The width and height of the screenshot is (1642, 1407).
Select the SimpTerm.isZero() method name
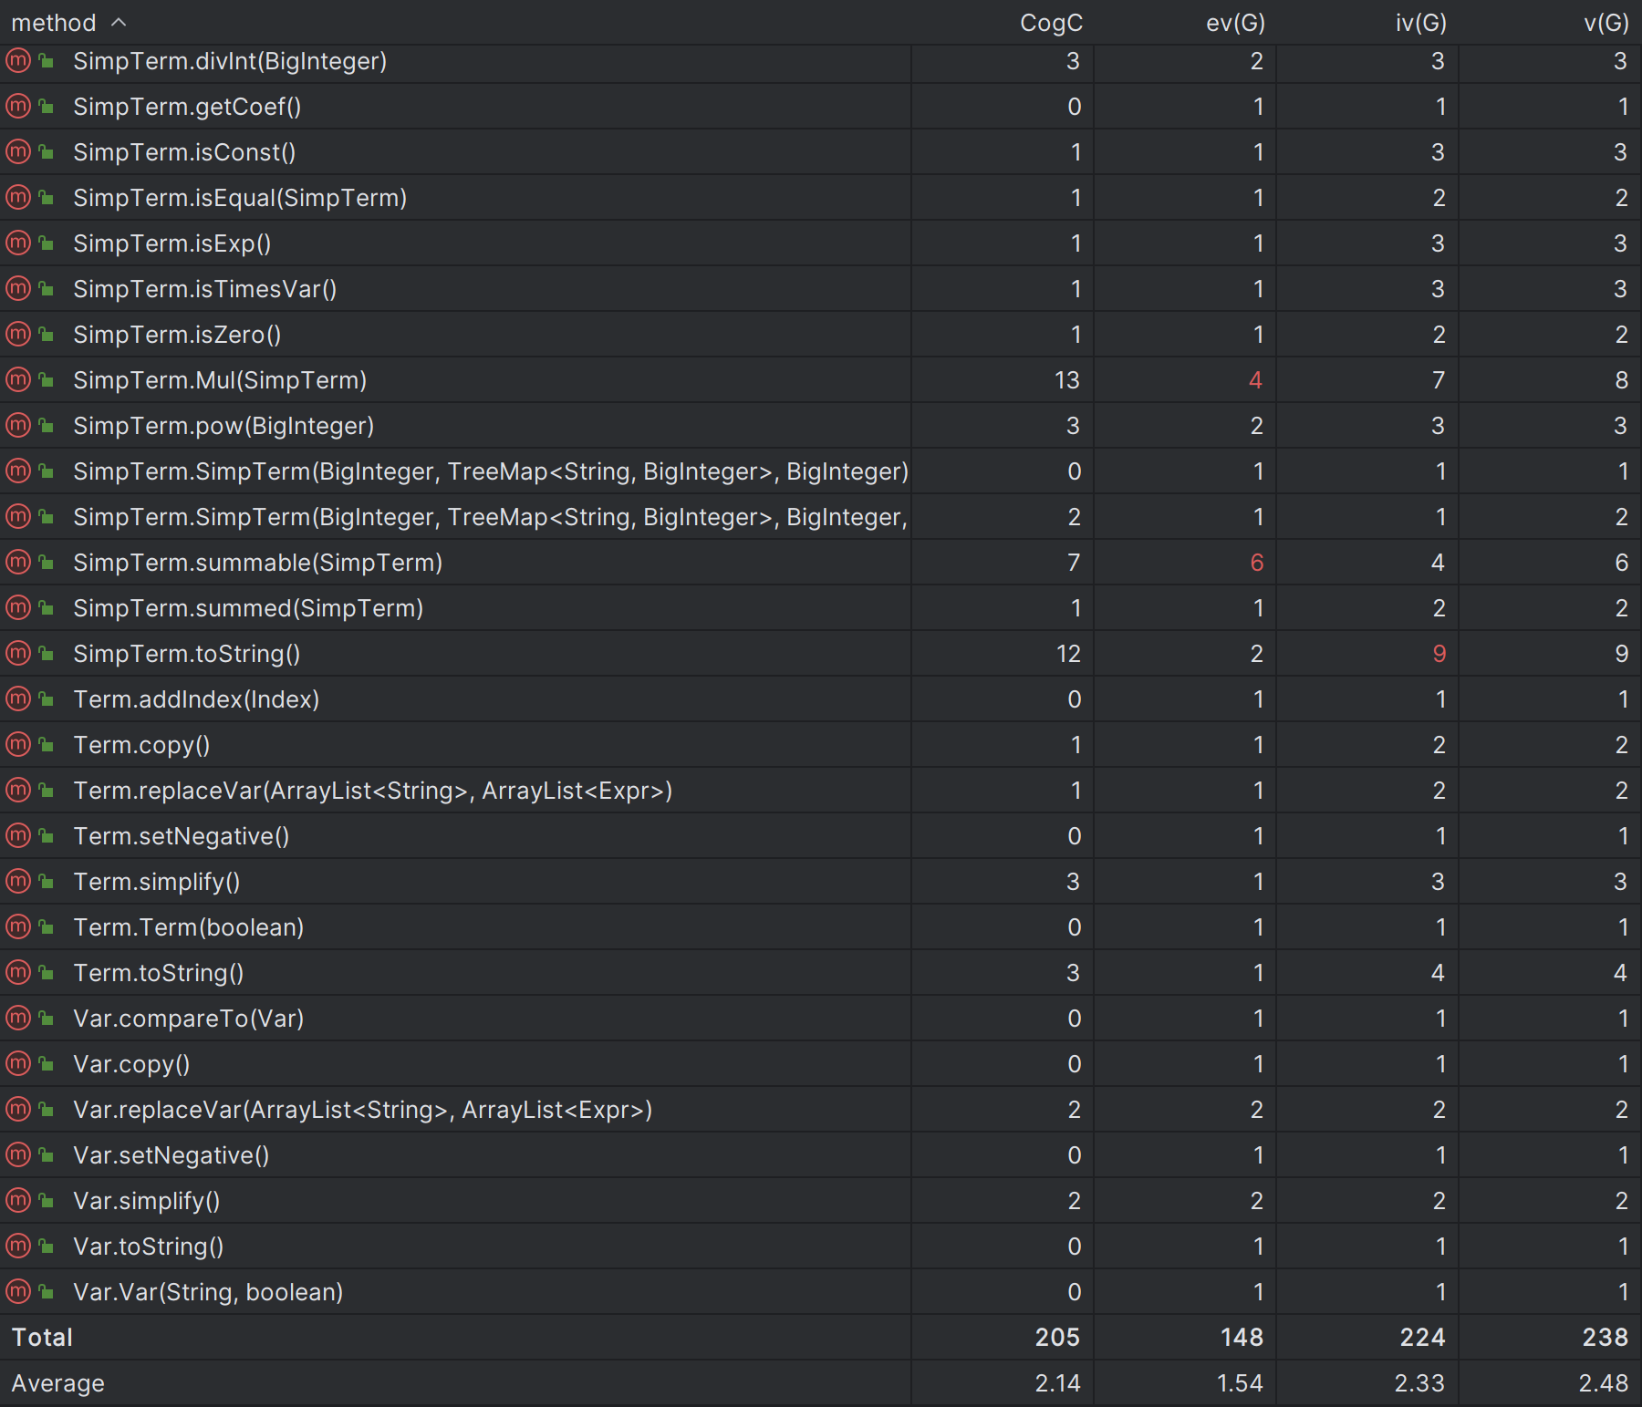tap(177, 335)
